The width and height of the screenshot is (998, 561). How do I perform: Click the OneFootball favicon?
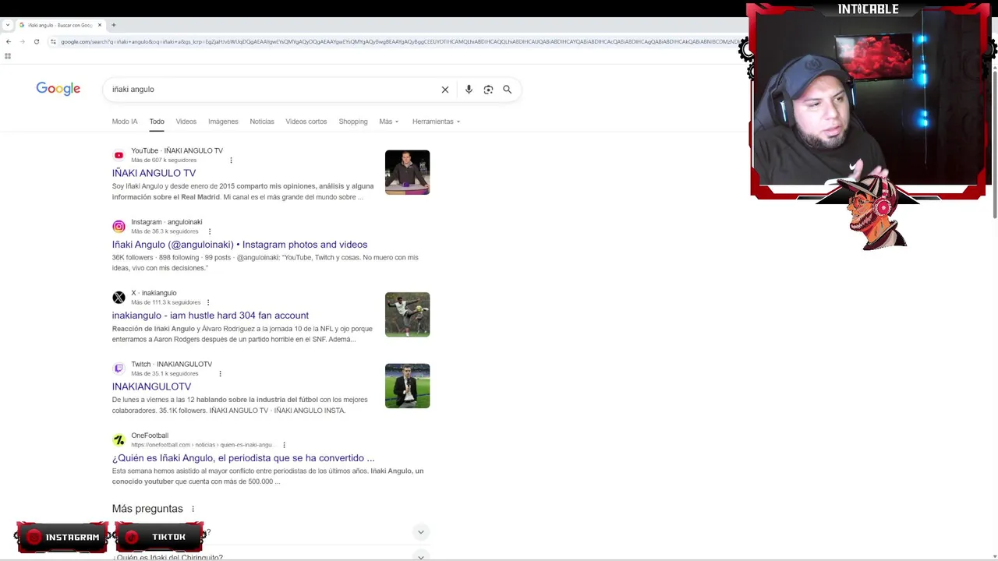tap(119, 440)
